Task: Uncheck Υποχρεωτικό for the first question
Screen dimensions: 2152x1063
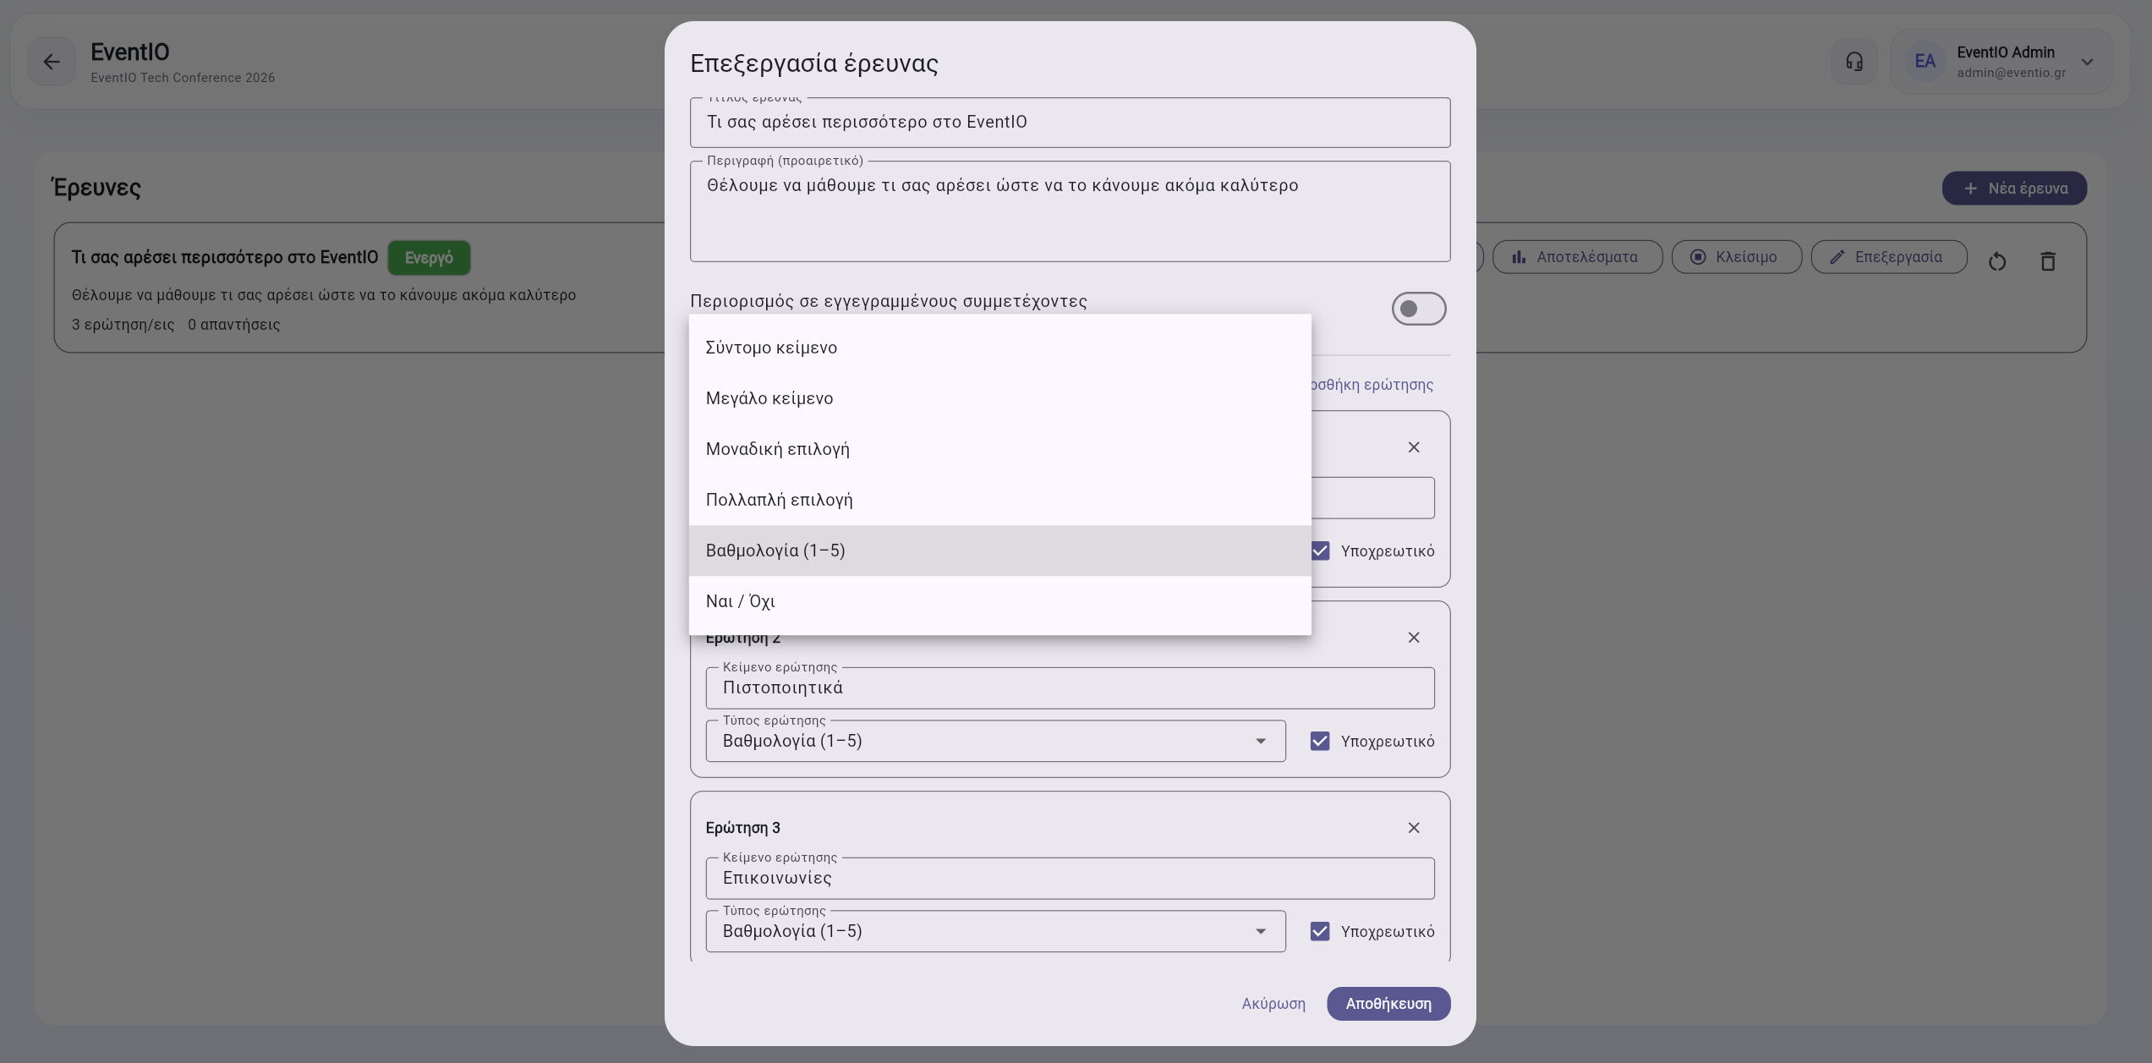Action: point(1320,551)
